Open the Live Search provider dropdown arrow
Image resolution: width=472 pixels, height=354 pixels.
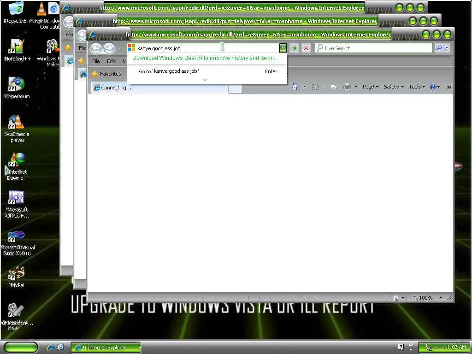(447, 48)
